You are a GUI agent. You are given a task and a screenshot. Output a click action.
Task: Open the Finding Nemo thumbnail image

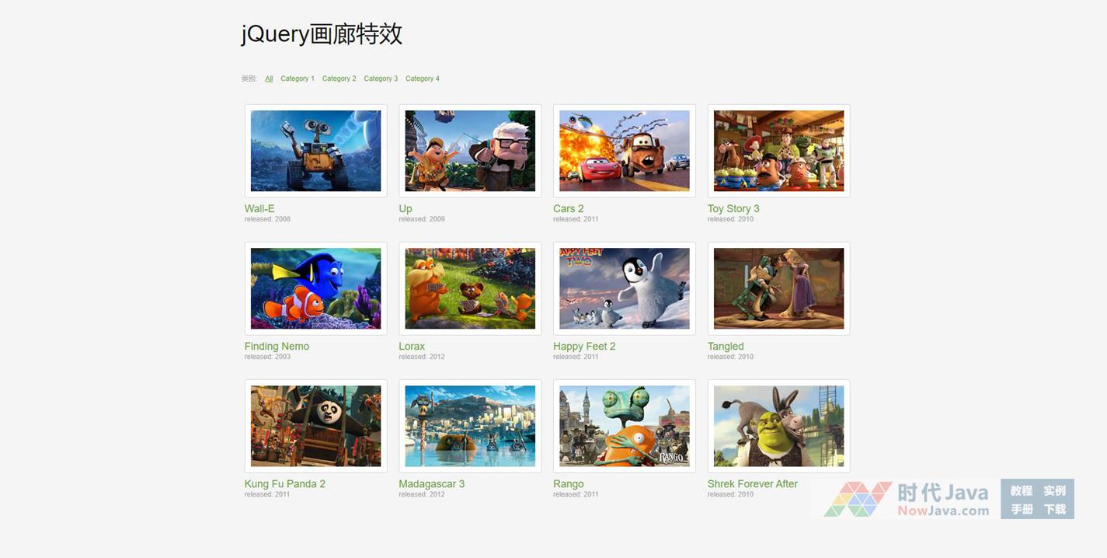pos(315,288)
